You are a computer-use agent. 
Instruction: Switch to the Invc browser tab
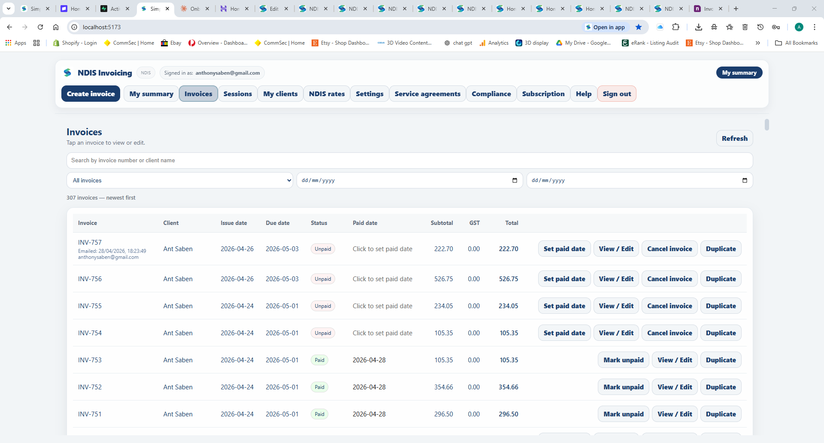tap(709, 9)
